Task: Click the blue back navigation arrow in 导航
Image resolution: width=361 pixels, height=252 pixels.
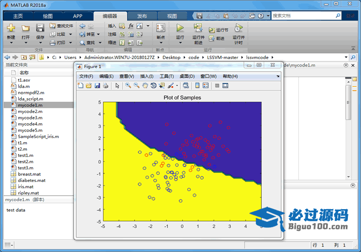Action: pyautogui.click(x=82, y=26)
